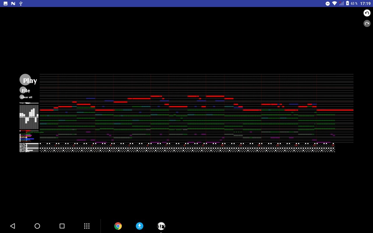The height and width of the screenshot is (233, 373).
Task: Click the long red note at the timeline's end
Action: pyautogui.click(x=335, y=110)
